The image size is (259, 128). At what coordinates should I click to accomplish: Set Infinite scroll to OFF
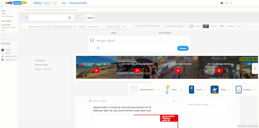124,27
